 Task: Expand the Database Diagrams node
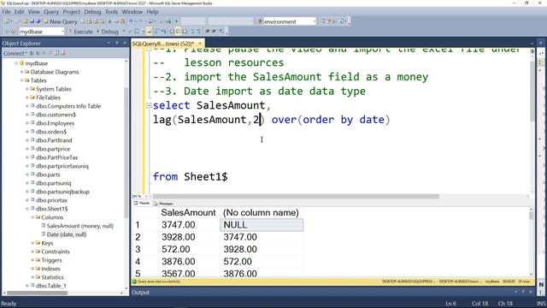click(21, 72)
